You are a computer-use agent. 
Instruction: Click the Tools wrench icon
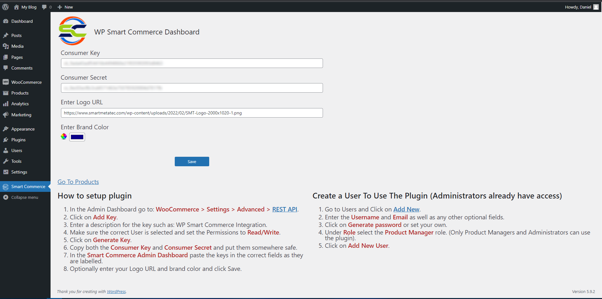pos(6,161)
